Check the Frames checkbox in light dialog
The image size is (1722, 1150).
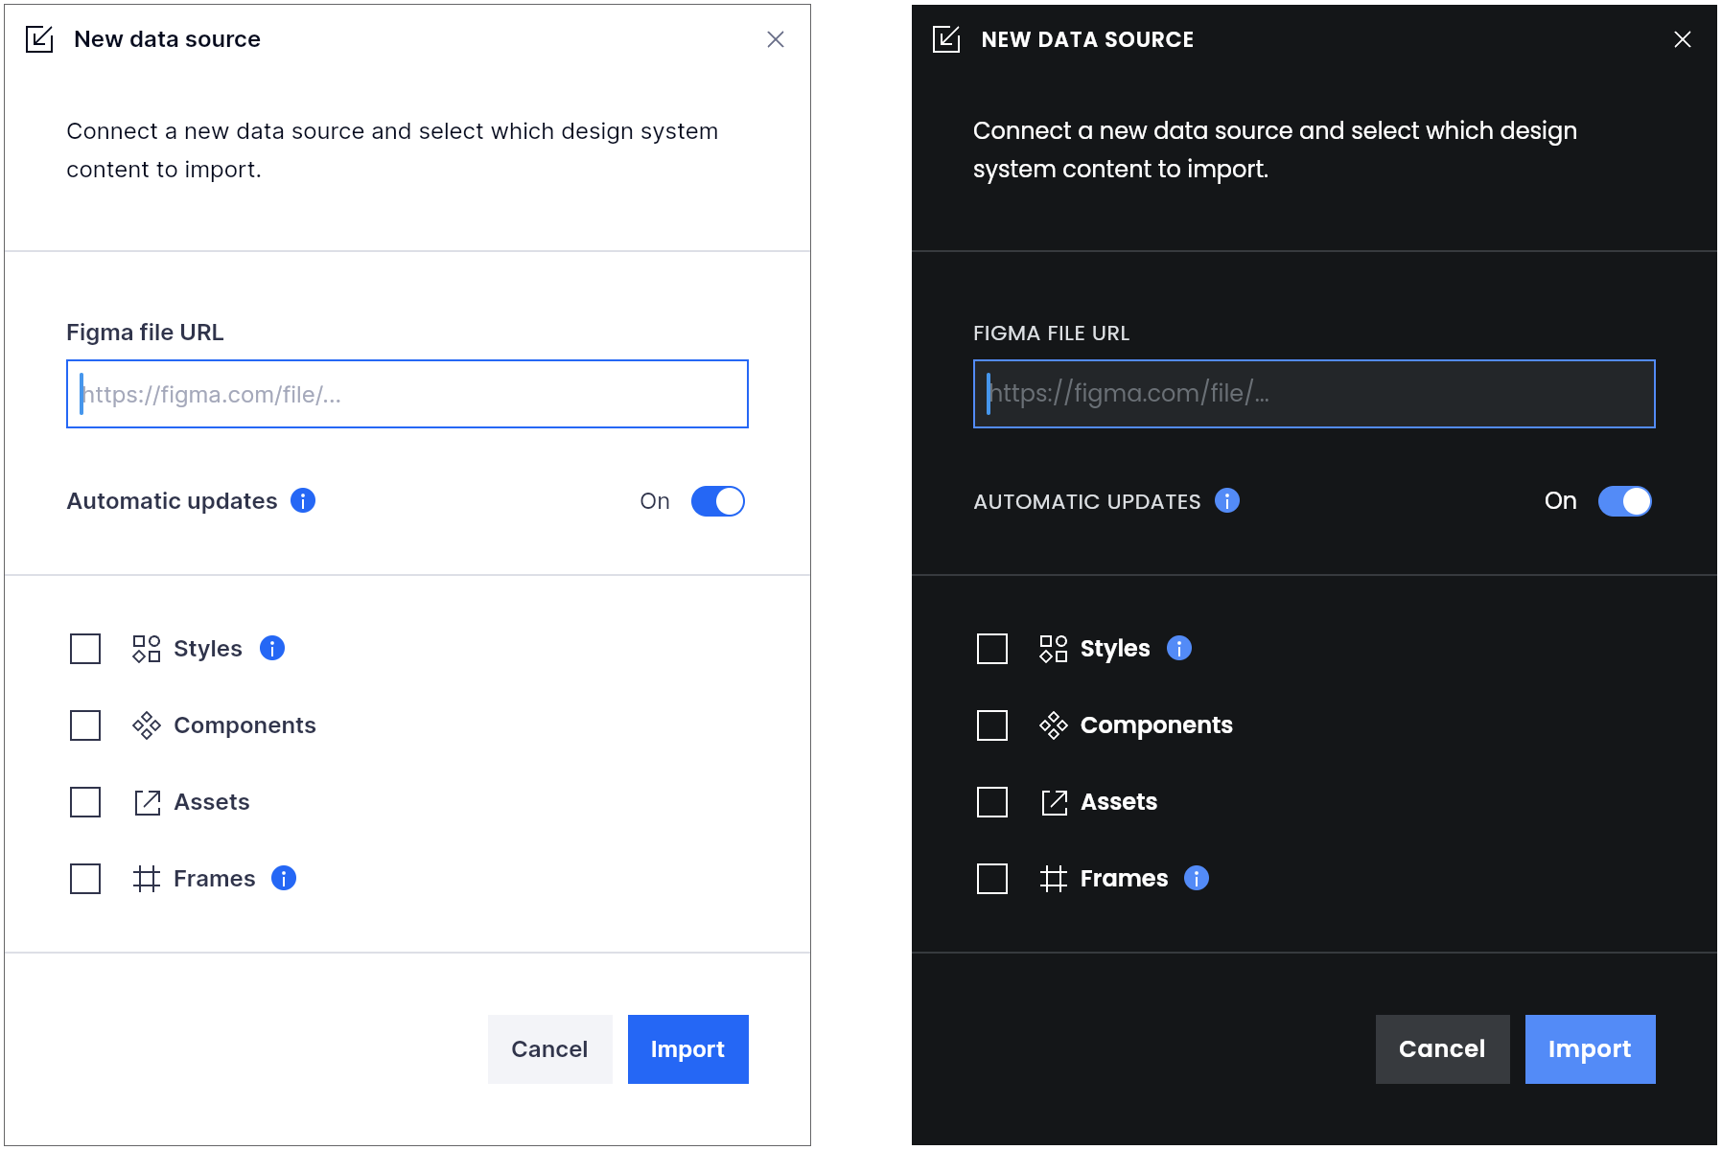pyautogui.click(x=85, y=879)
